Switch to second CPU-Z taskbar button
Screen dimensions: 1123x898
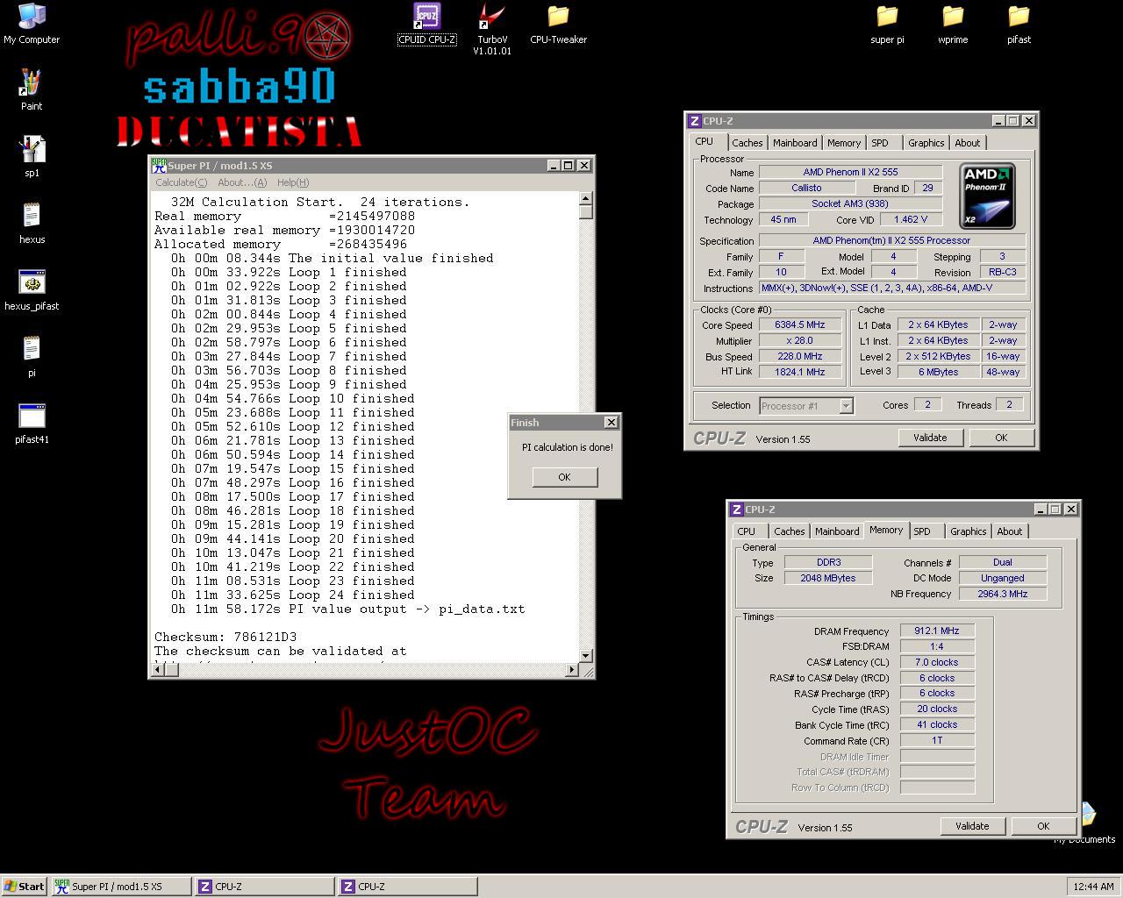click(409, 887)
